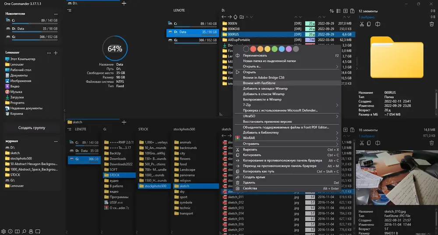Open the Накопители section three-dots menu
The height and width of the screenshot is (235, 438).
tap(56, 14)
